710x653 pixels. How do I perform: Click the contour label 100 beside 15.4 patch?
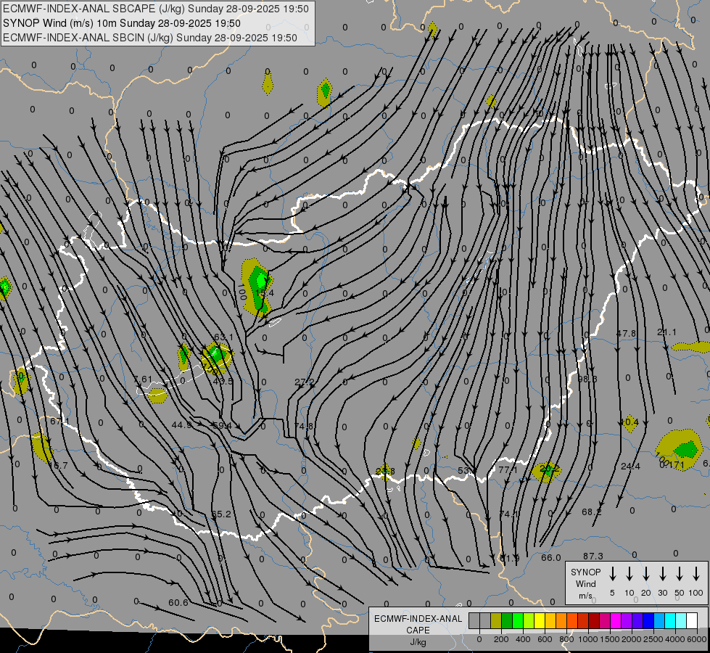click(x=242, y=292)
